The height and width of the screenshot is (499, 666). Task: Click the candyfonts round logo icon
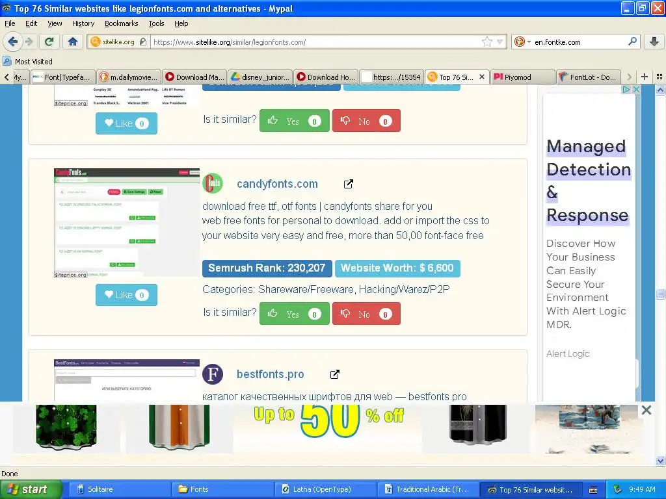point(213,183)
